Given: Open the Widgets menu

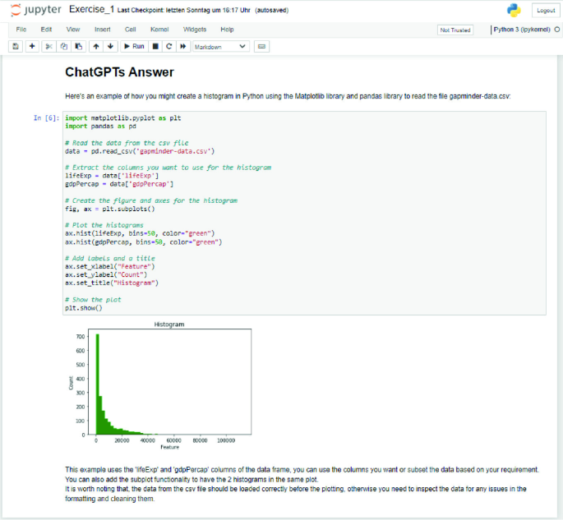Looking at the screenshot, I should pyautogui.click(x=195, y=30).
